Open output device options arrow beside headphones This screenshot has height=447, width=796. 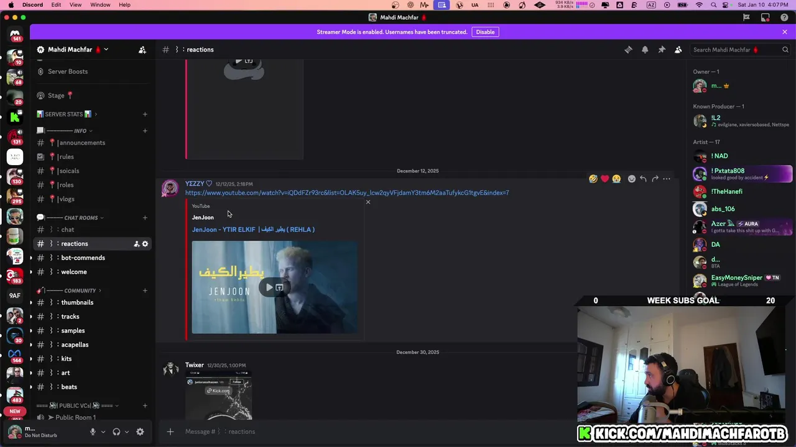tap(126, 432)
